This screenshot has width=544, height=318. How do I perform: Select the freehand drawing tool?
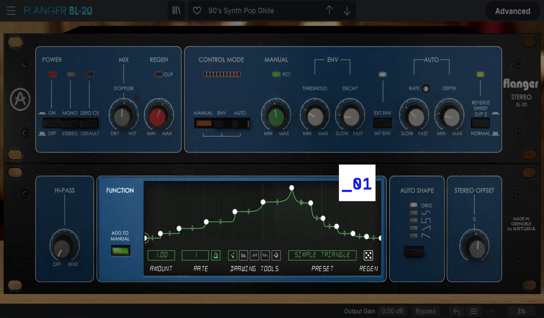(233, 255)
